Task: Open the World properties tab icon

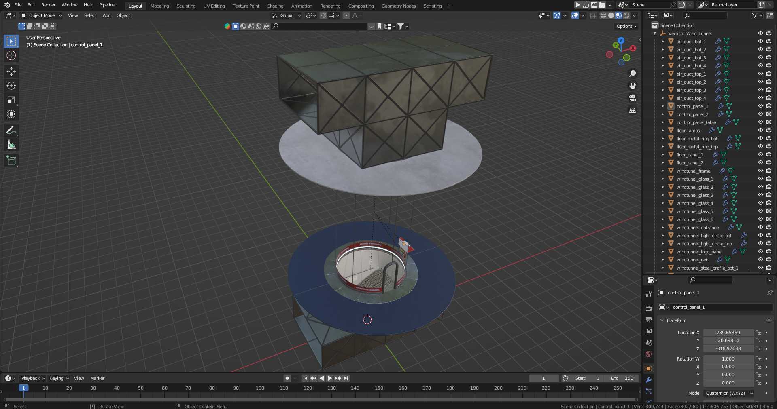Action: pos(649,354)
